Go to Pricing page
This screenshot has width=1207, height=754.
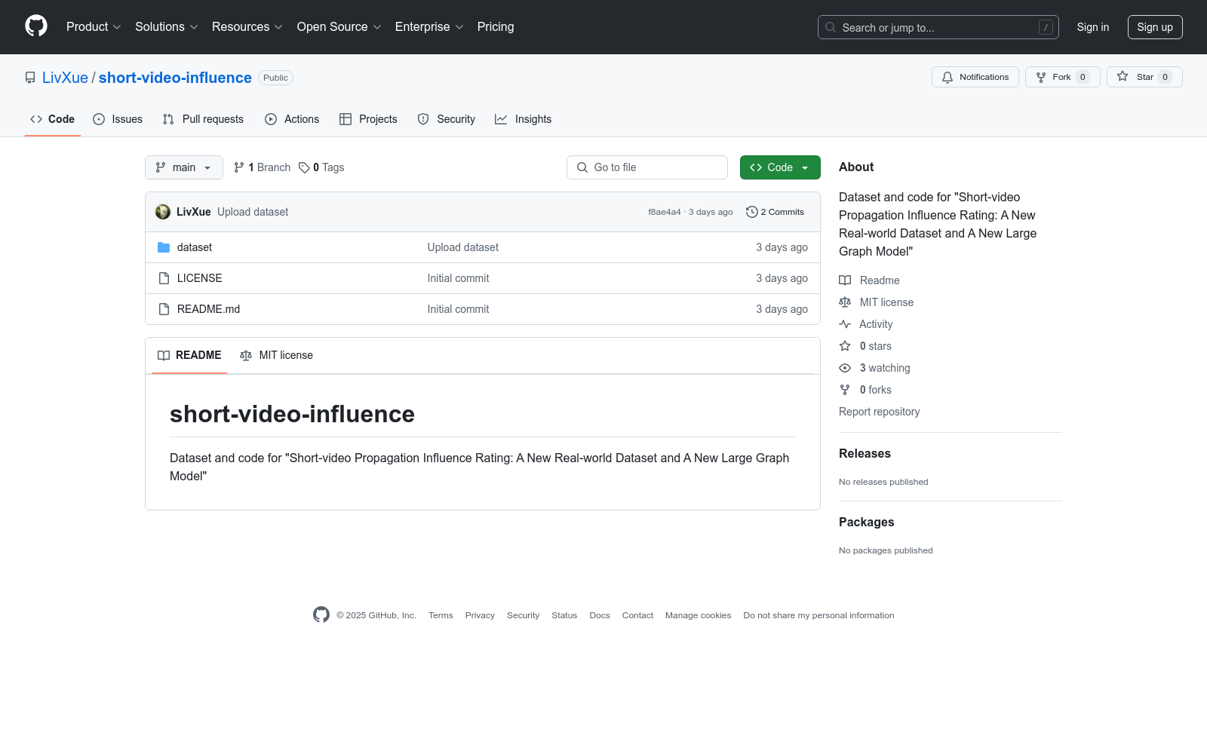(x=496, y=26)
